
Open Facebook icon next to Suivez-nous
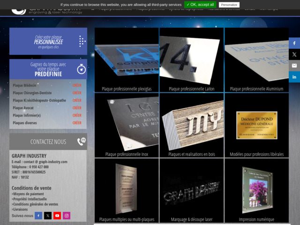tap(38, 216)
